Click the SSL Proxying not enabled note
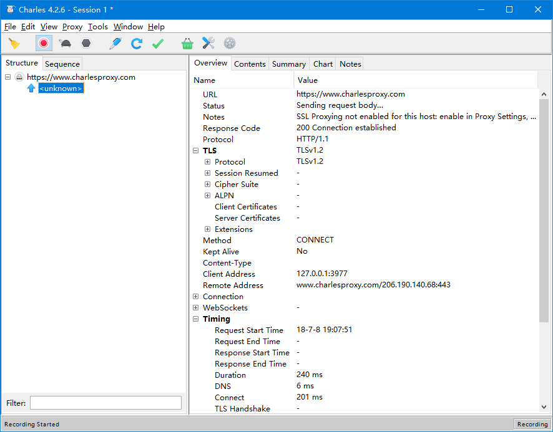 tap(416, 117)
